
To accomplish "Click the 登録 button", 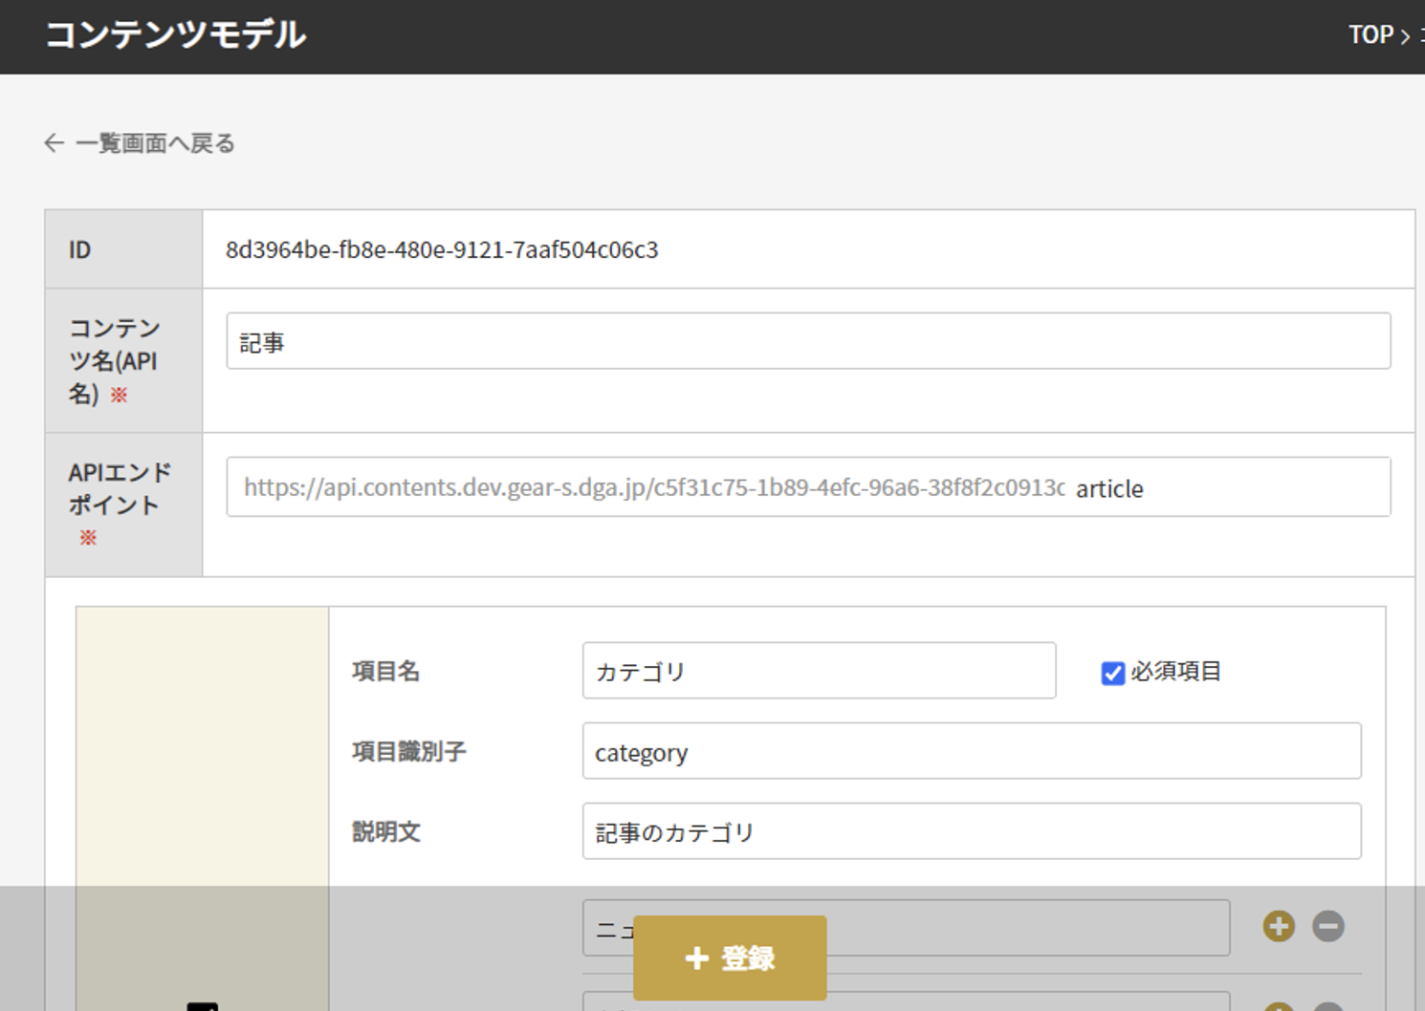I will [x=730, y=957].
